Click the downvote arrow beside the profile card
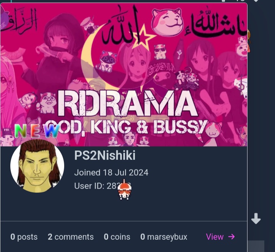Image resolution: width=275 pixels, height=252 pixels. 256,219
